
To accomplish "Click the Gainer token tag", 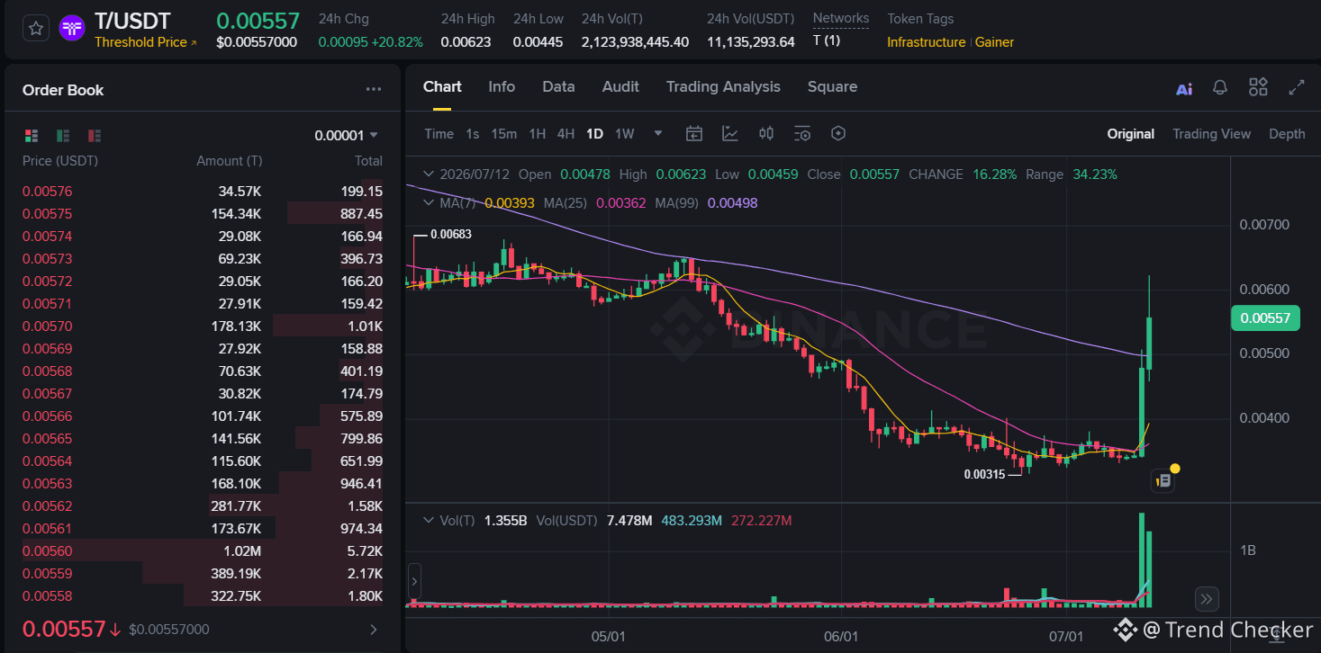I will (994, 42).
